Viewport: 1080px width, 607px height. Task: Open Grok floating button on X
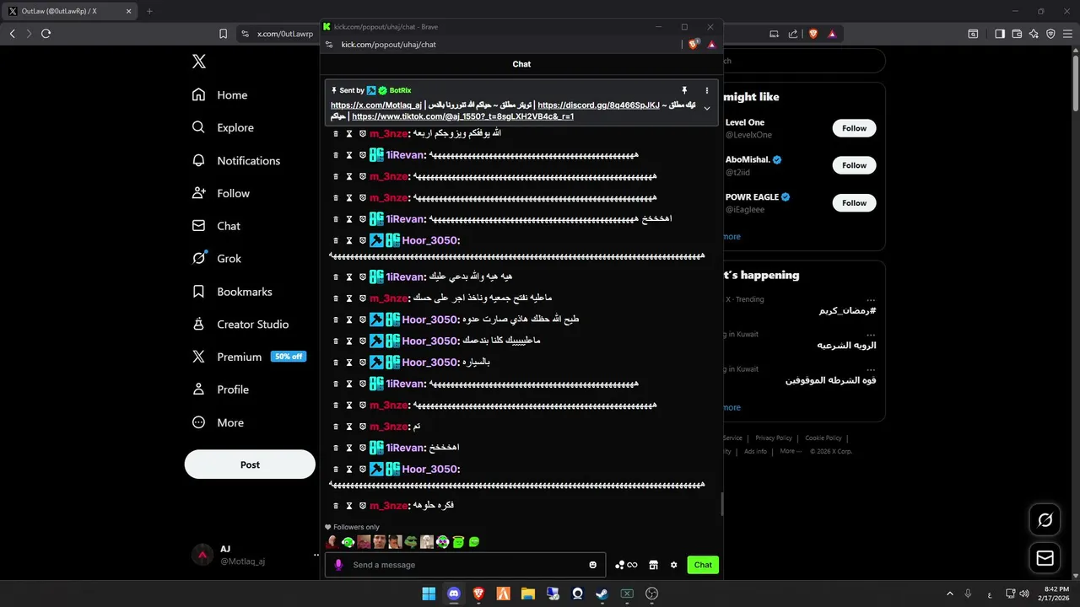coord(1045,520)
